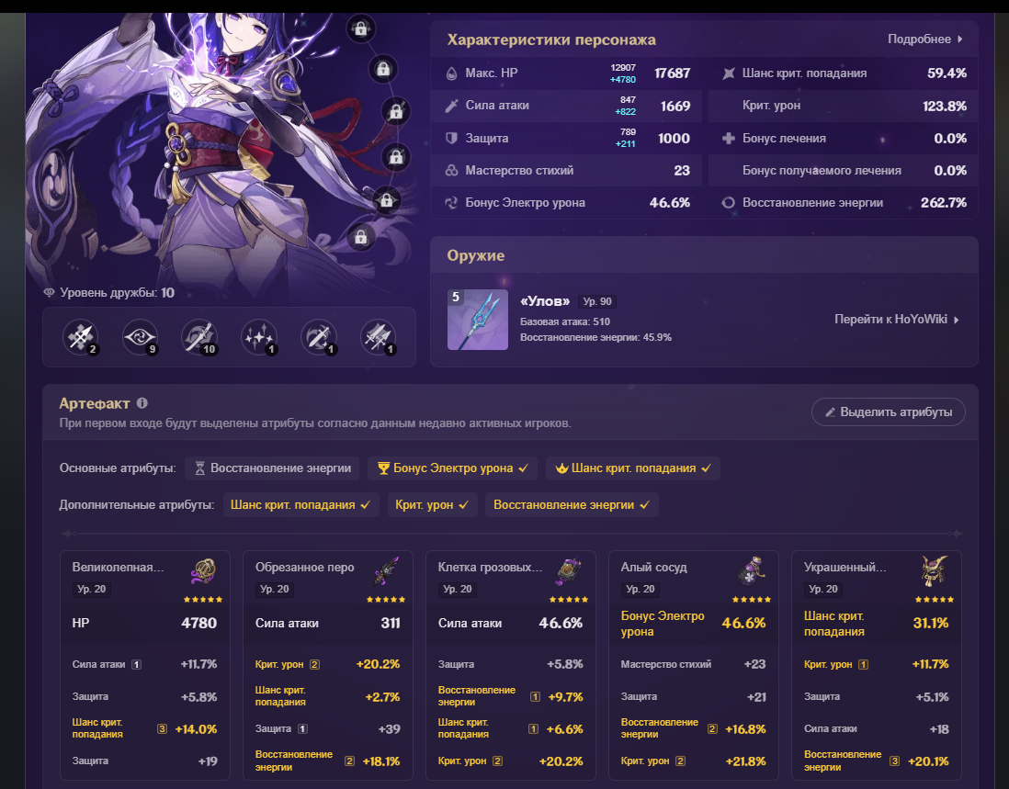Select the eye-shaped talent icon level 9
This screenshot has height=789, width=1009.
[x=141, y=337]
